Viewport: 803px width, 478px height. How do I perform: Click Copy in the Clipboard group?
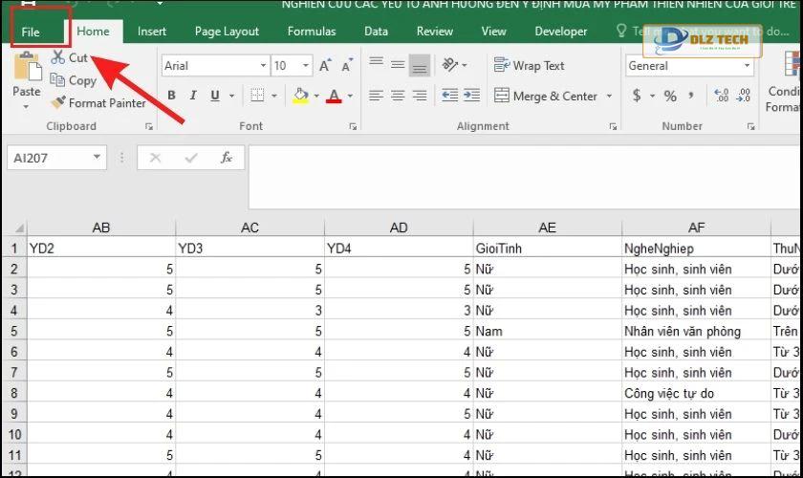(x=73, y=80)
